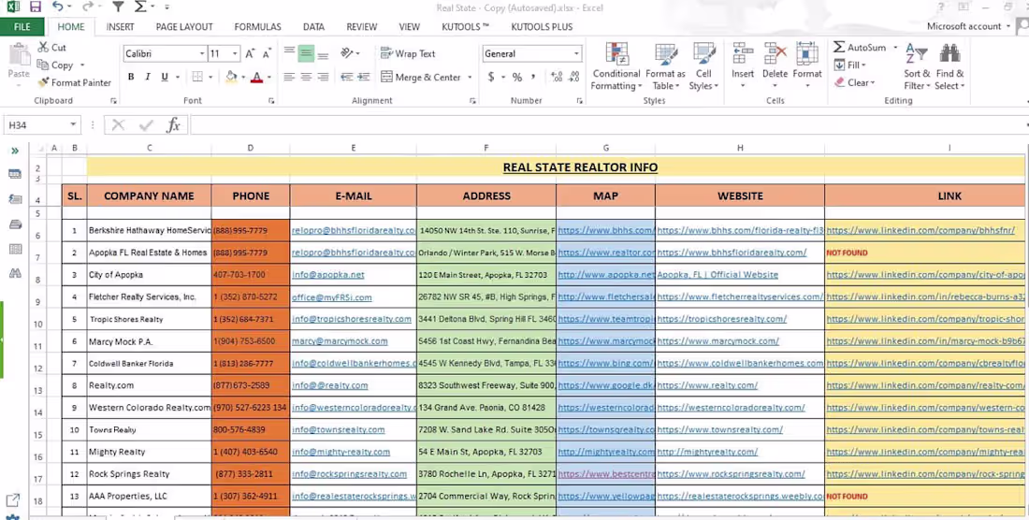1029x520 pixels.
Task: Click in the formula bar
Action: 607,124
